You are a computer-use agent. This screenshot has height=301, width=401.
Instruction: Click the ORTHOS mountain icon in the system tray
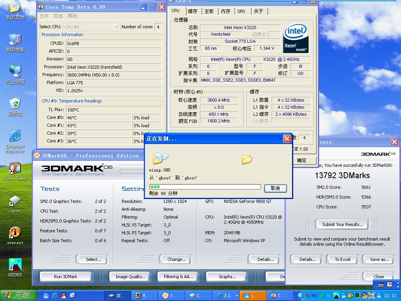tap(336, 296)
